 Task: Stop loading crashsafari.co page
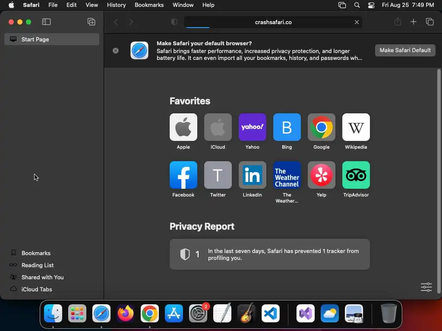(x=357, y=22)
